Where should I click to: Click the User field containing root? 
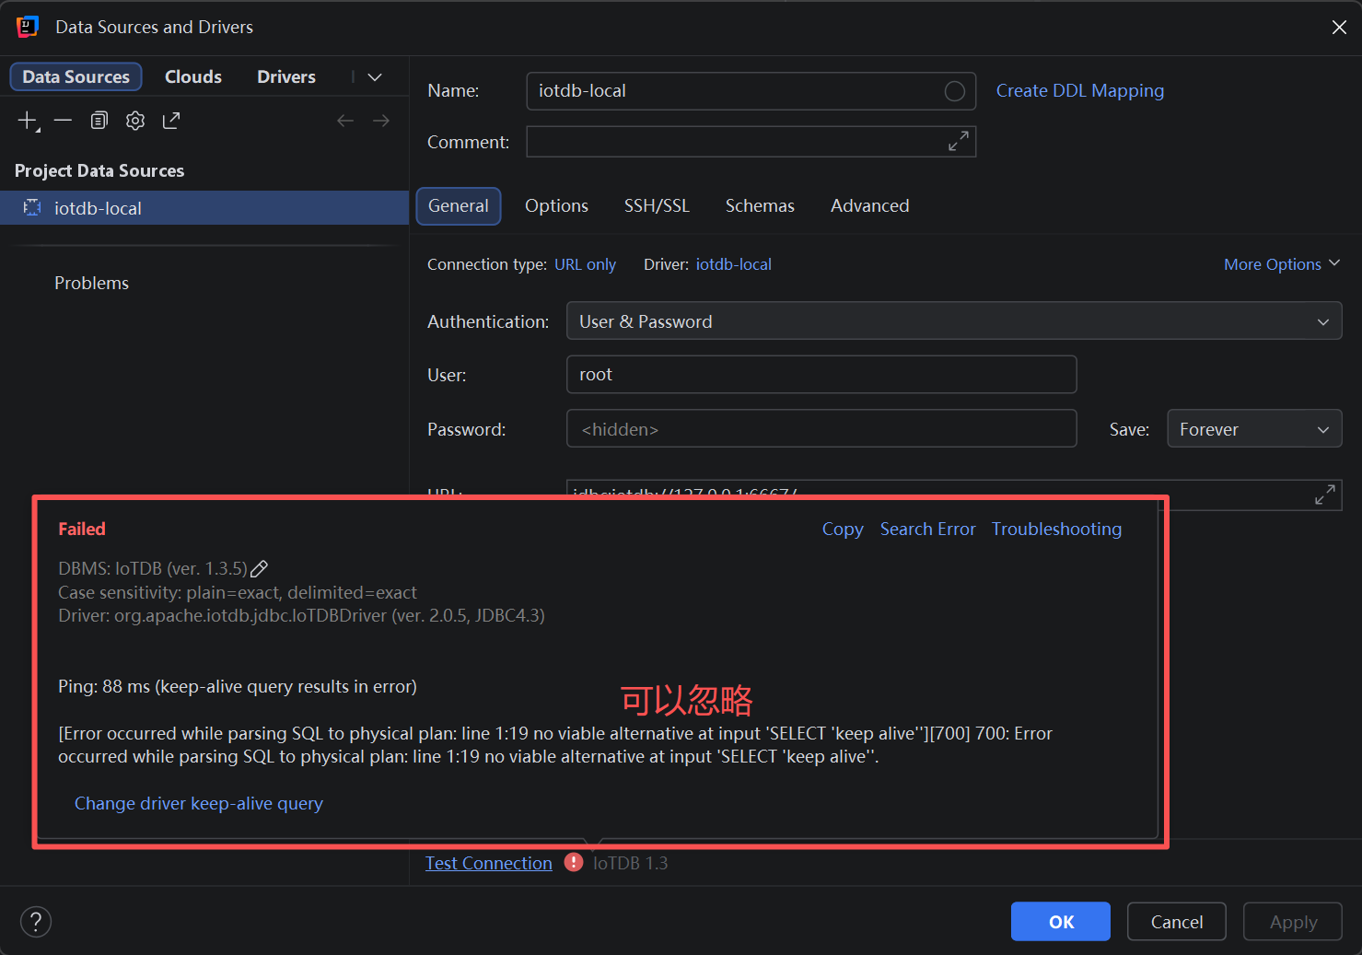click(x=821, y=375)
